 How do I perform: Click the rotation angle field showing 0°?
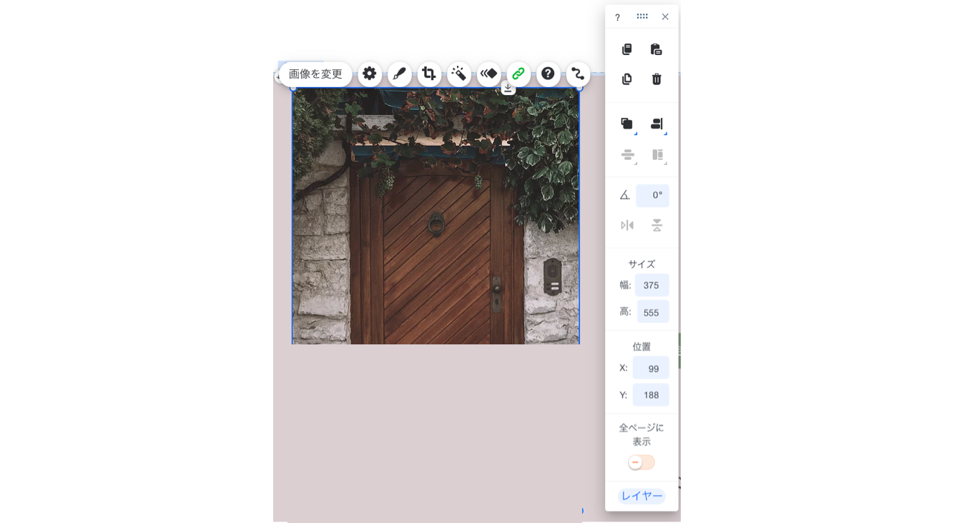pos(652,195)
